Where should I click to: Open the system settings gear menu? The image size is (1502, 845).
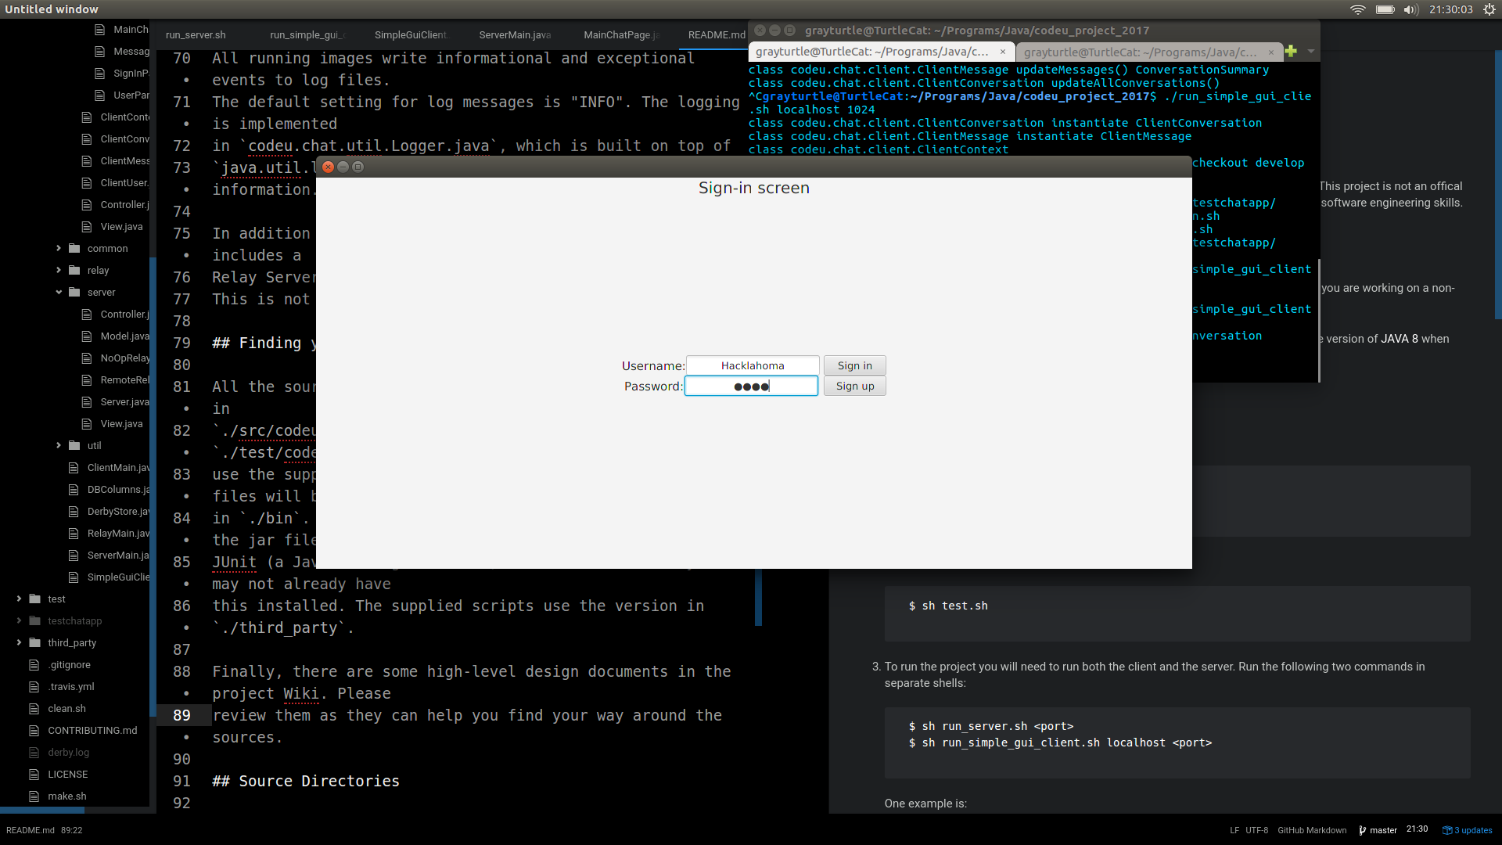(1489, 9)
